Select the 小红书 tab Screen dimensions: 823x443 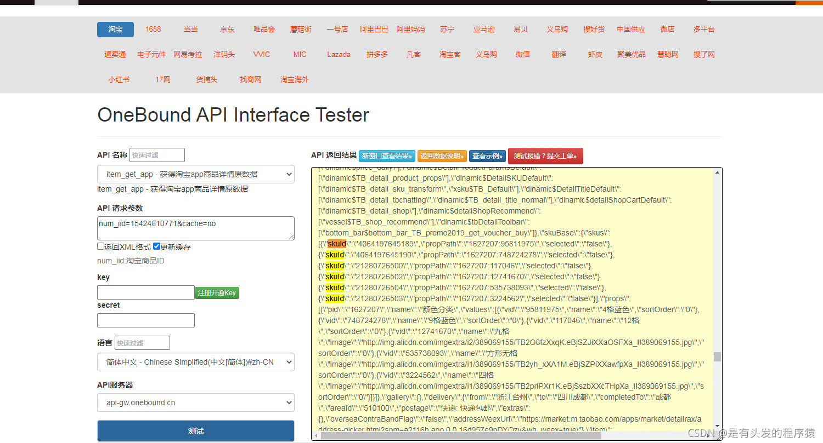coord(119,80)
